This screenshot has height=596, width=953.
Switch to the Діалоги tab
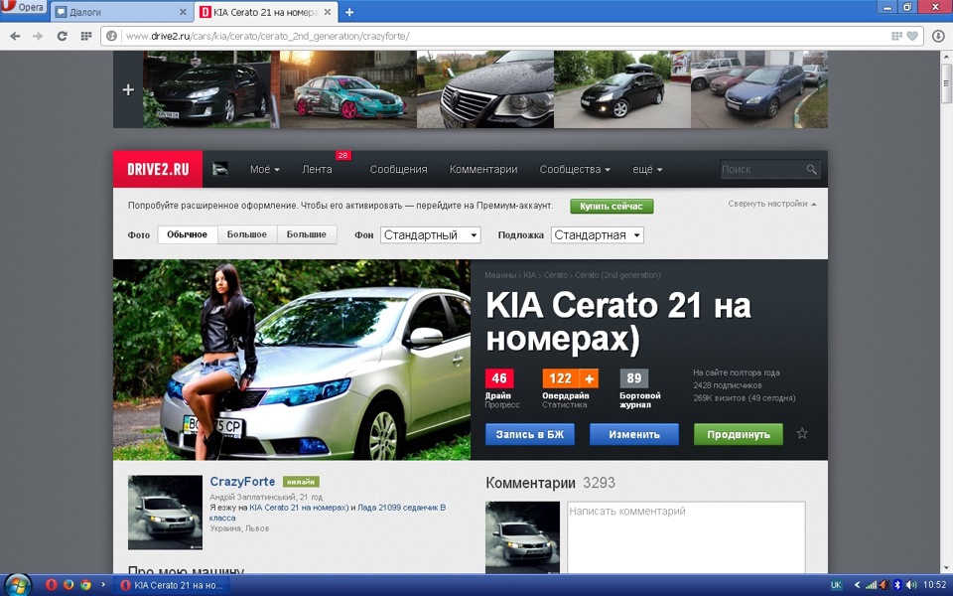click(121, 12)
